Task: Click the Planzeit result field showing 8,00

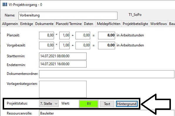Action: click(107, 36)
